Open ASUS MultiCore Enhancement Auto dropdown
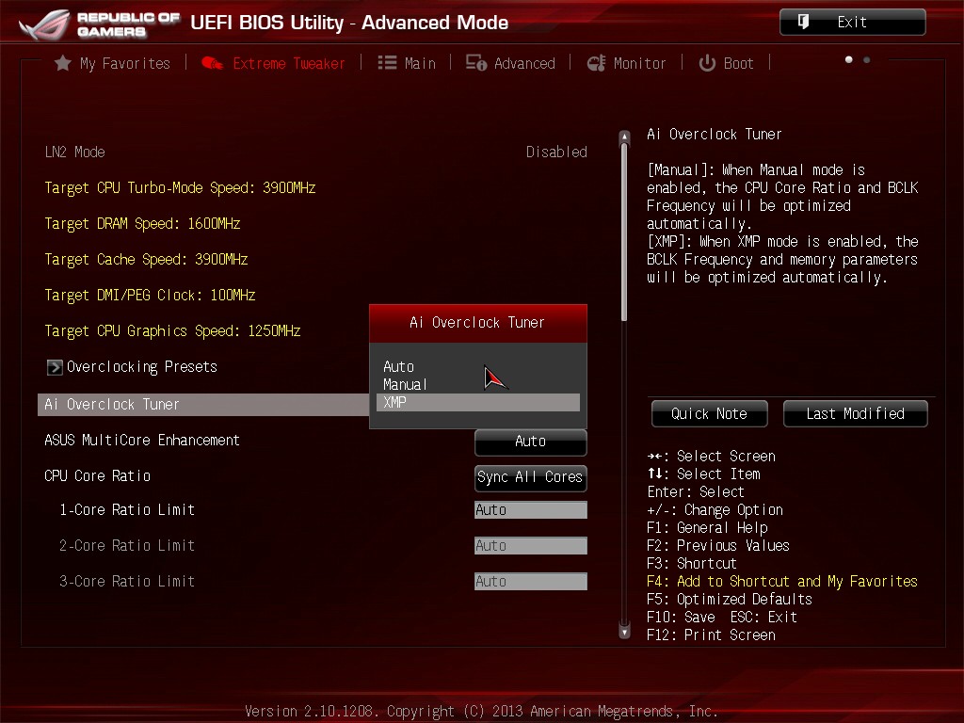 pos(530,442)
